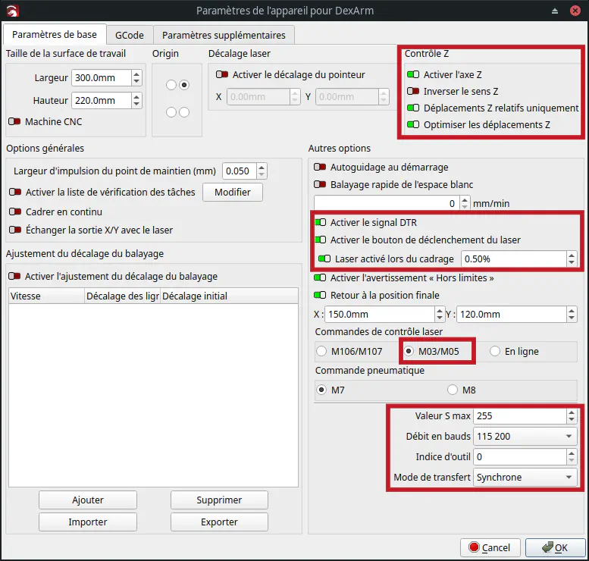Image resolution: width=589 pixels, height=561 pixels.
Task: Adjust the Largeur d'impulsion stepper
Action: click(262, 171)
